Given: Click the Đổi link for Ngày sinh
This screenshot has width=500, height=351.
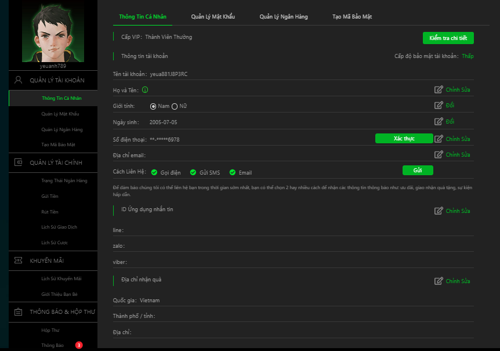Looking at the screenshot, I should (450, 121).
